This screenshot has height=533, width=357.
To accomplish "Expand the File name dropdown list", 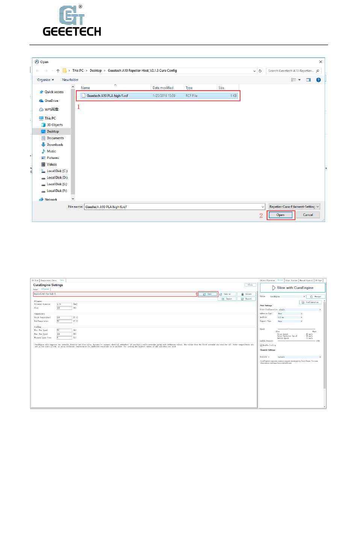I will coord(263,207).
